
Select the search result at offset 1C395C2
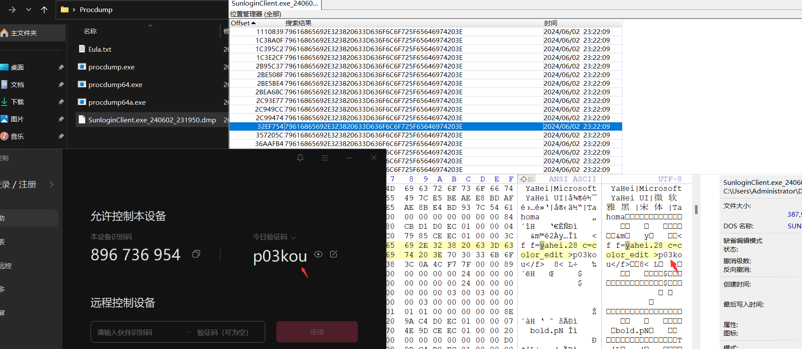click(425, 49)
